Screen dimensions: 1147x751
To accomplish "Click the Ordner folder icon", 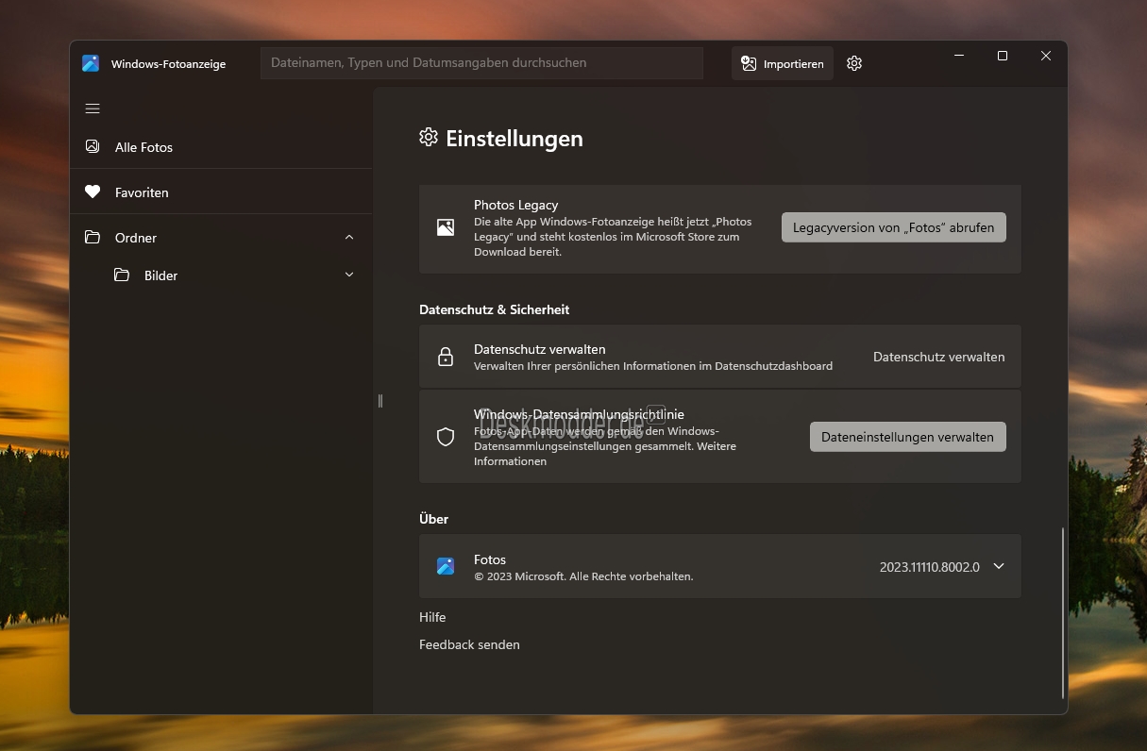I will pos(93,237).
